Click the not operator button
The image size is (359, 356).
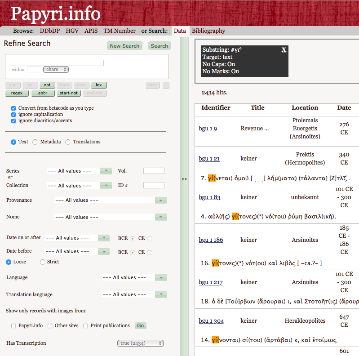coord(47,85)
